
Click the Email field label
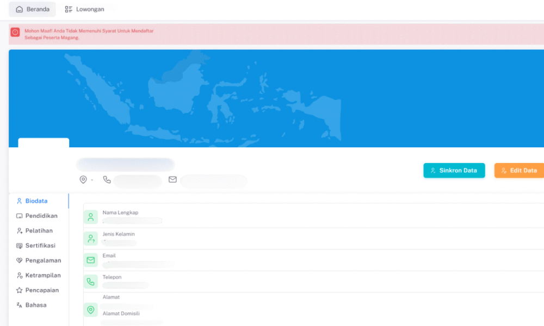109,256
